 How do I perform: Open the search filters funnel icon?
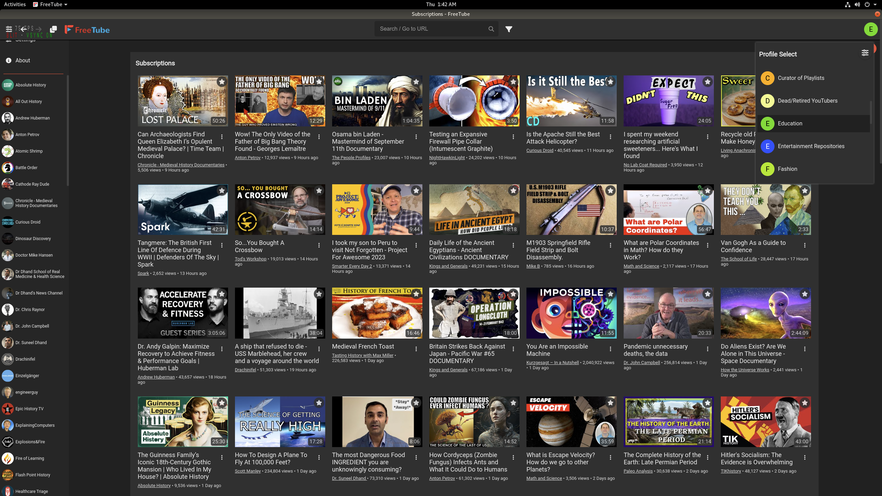(509, 29)
